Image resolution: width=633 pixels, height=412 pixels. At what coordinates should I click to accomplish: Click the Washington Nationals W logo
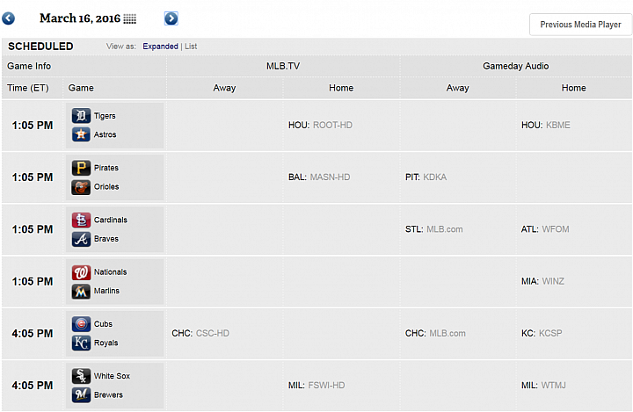coord(81,272)
